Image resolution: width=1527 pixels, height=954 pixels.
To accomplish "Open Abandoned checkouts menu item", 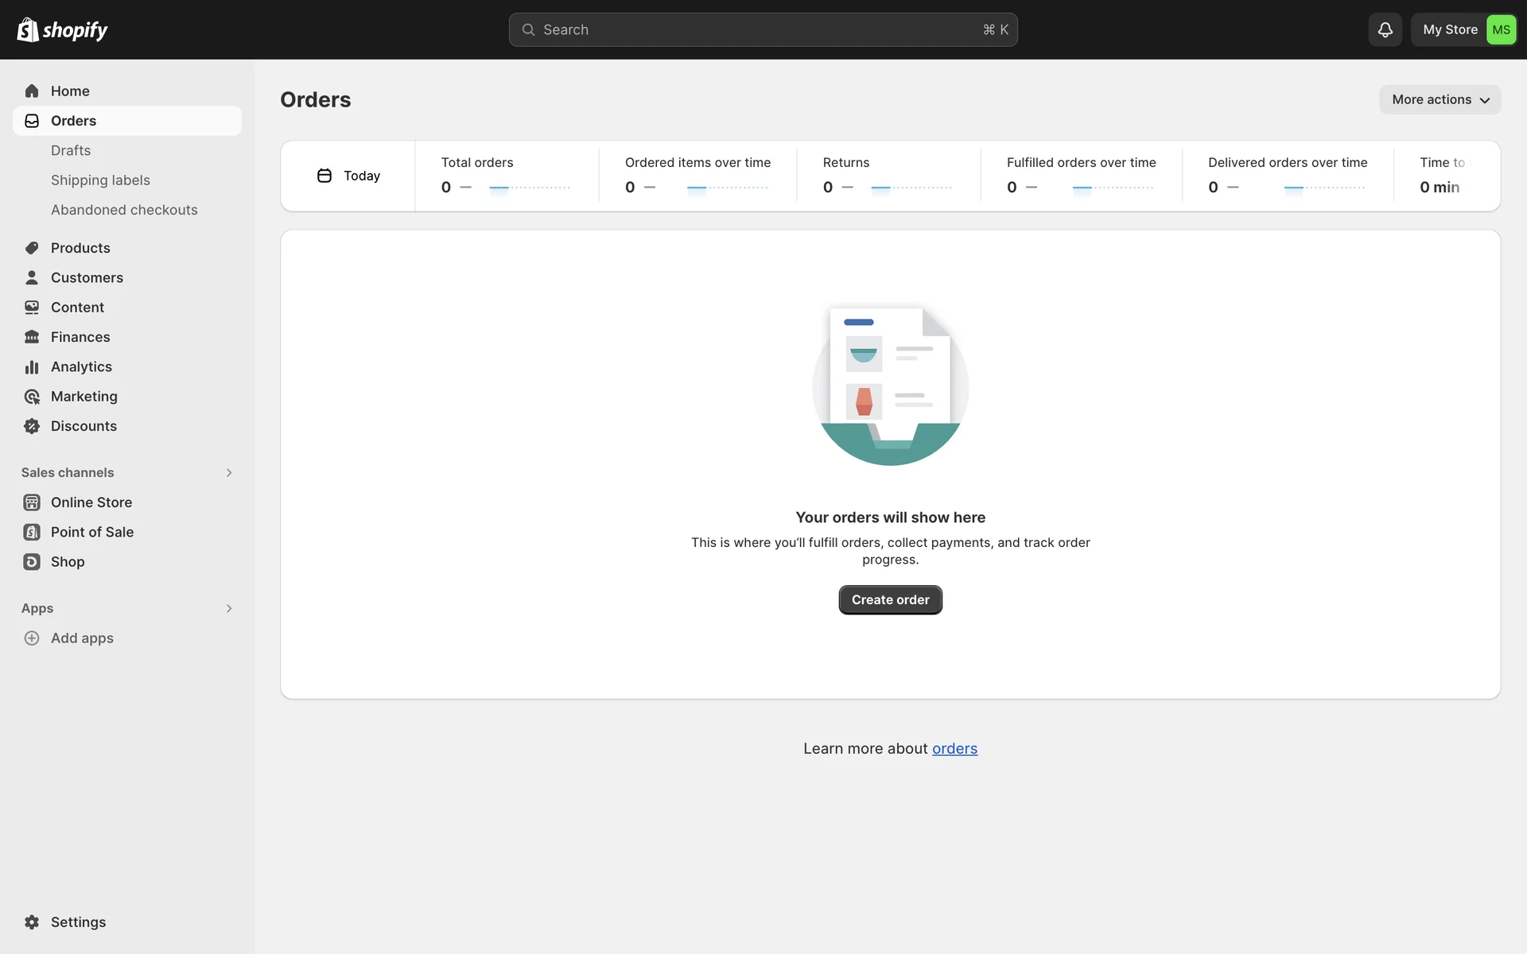I will [124, 210].
